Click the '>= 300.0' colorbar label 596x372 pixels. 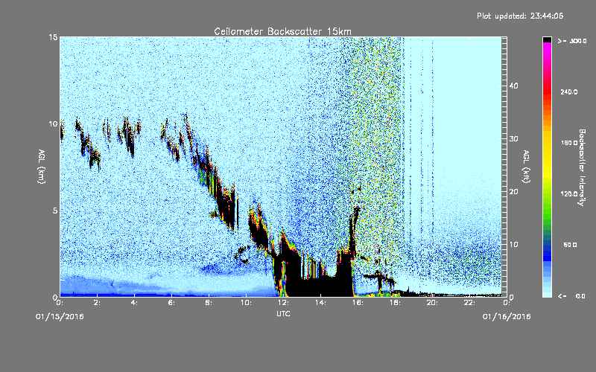[x=572, y=41]
